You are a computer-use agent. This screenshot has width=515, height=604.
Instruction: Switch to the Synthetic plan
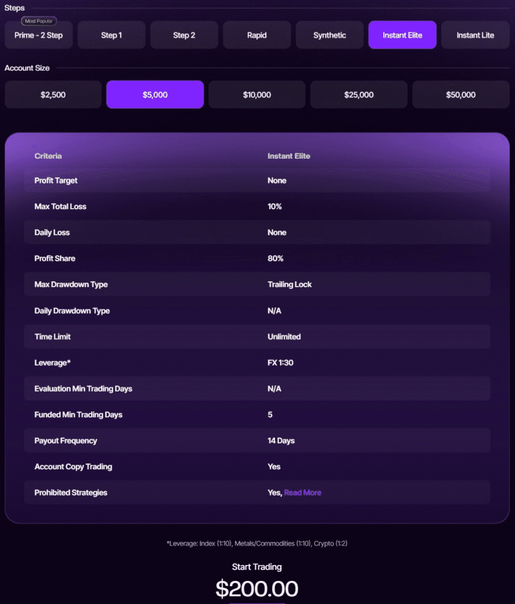[x=329, y=35]
